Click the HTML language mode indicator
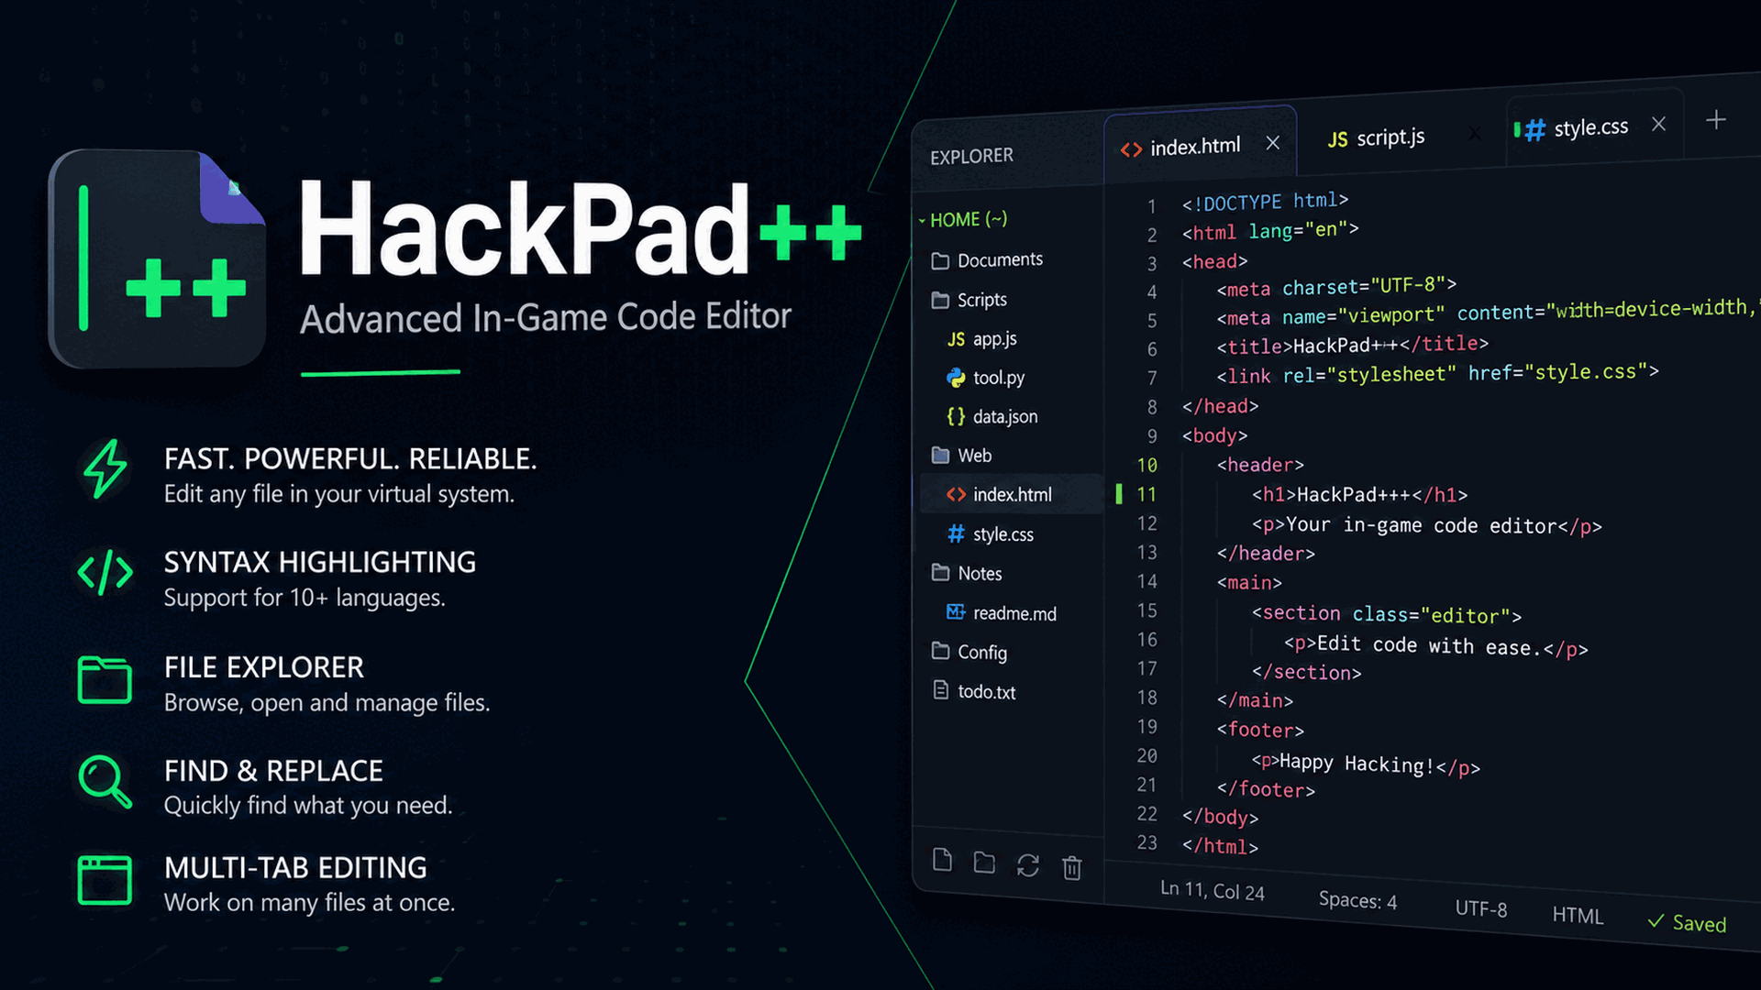 [x=1578, y=915]
